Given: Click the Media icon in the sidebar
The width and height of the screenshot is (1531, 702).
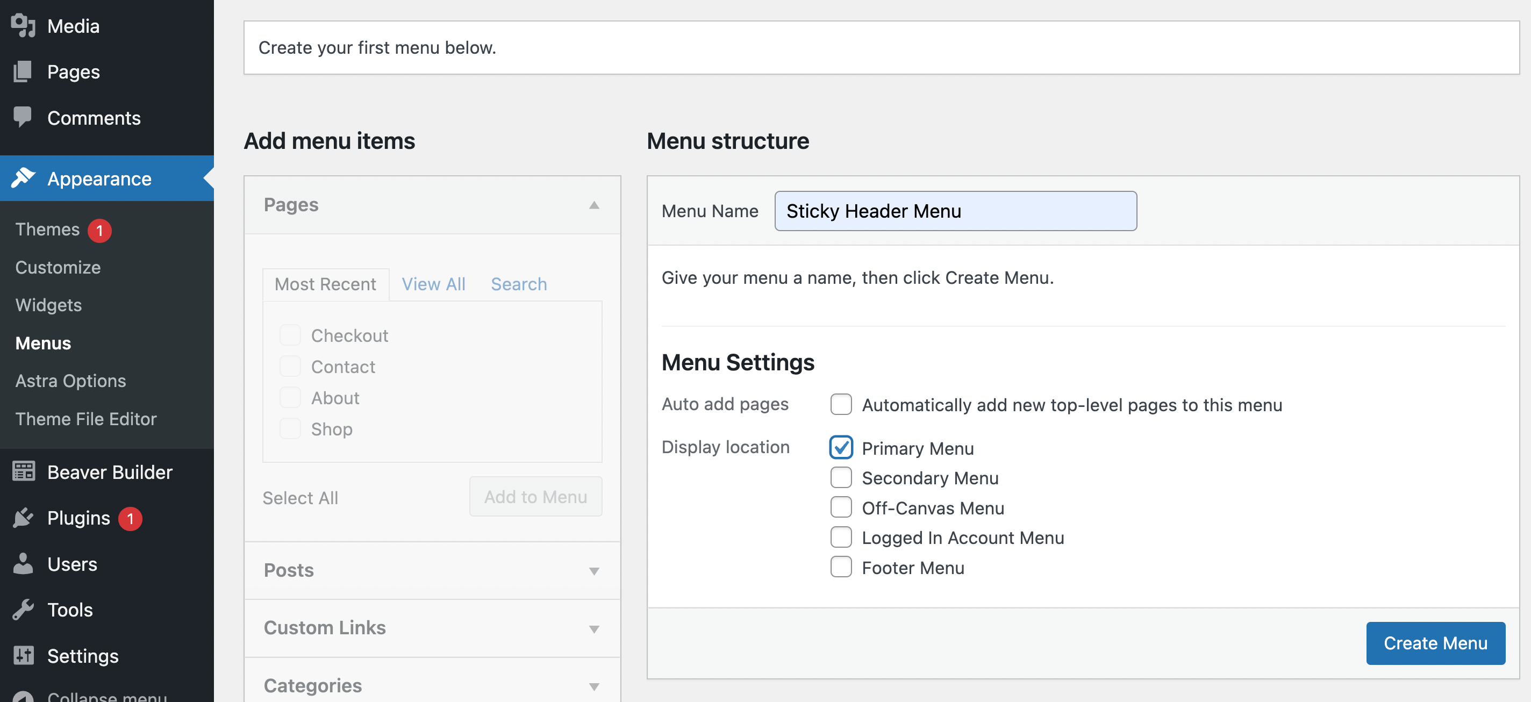Looking at the screenshot, I should [23, 26].
